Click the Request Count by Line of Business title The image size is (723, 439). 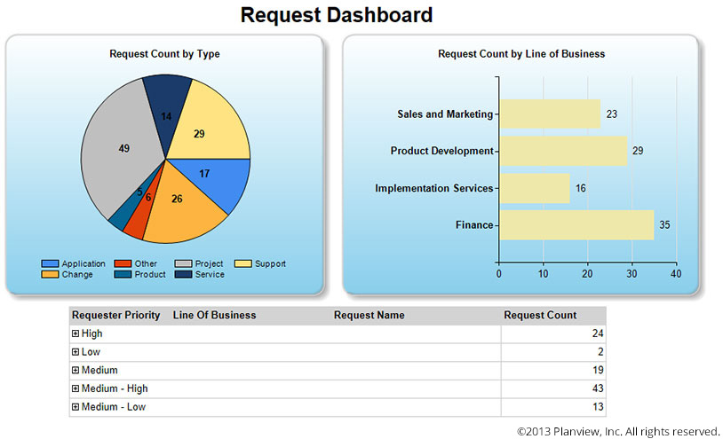coord(521,54)
